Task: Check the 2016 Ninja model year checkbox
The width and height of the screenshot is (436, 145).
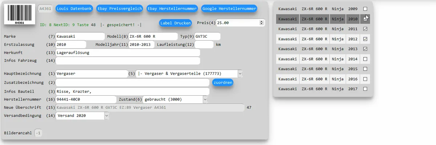Action: 365,79
